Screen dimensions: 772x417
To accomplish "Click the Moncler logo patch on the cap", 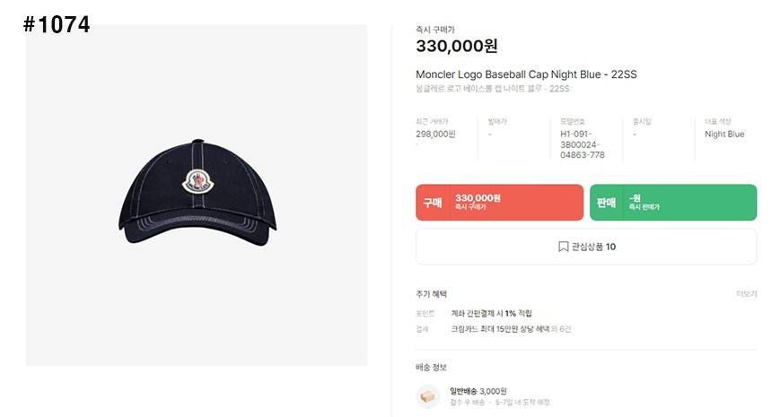I will pos(195,181).
